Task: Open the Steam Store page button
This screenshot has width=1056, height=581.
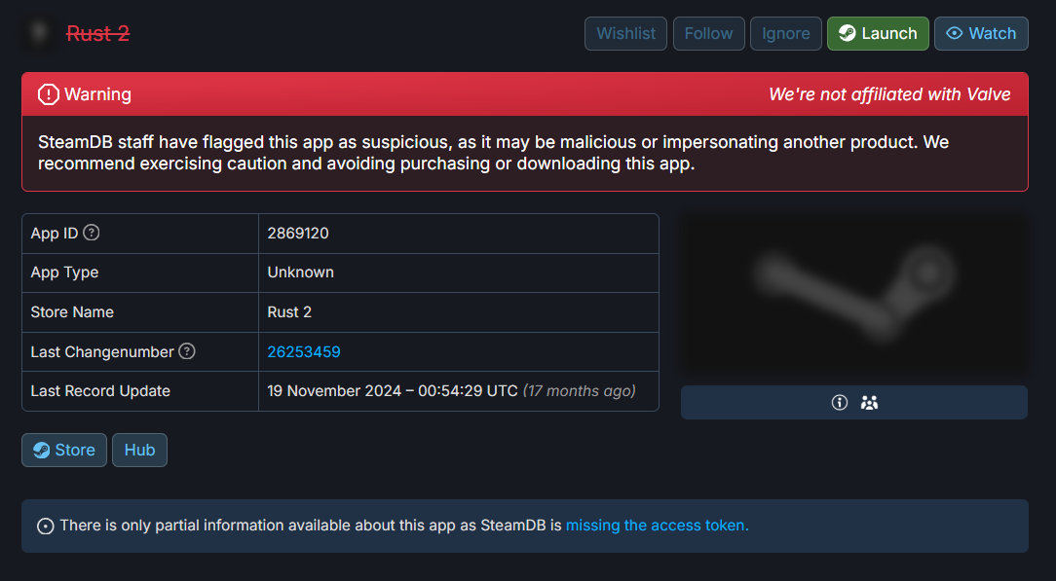Action: coord(64,450)
